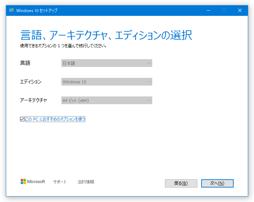Click the Windows 10 セットアップ title text
The image size is (254, 202).
37,11
